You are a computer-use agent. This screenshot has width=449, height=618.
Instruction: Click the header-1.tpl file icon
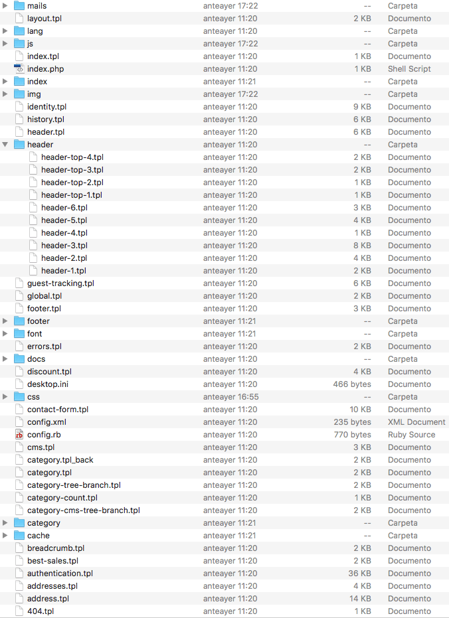click(33, 271)
